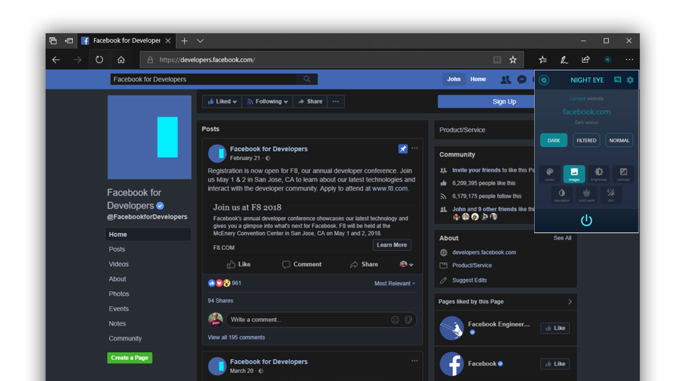
Task: Open the Following dropdown
Action: [x=267, y=101]
